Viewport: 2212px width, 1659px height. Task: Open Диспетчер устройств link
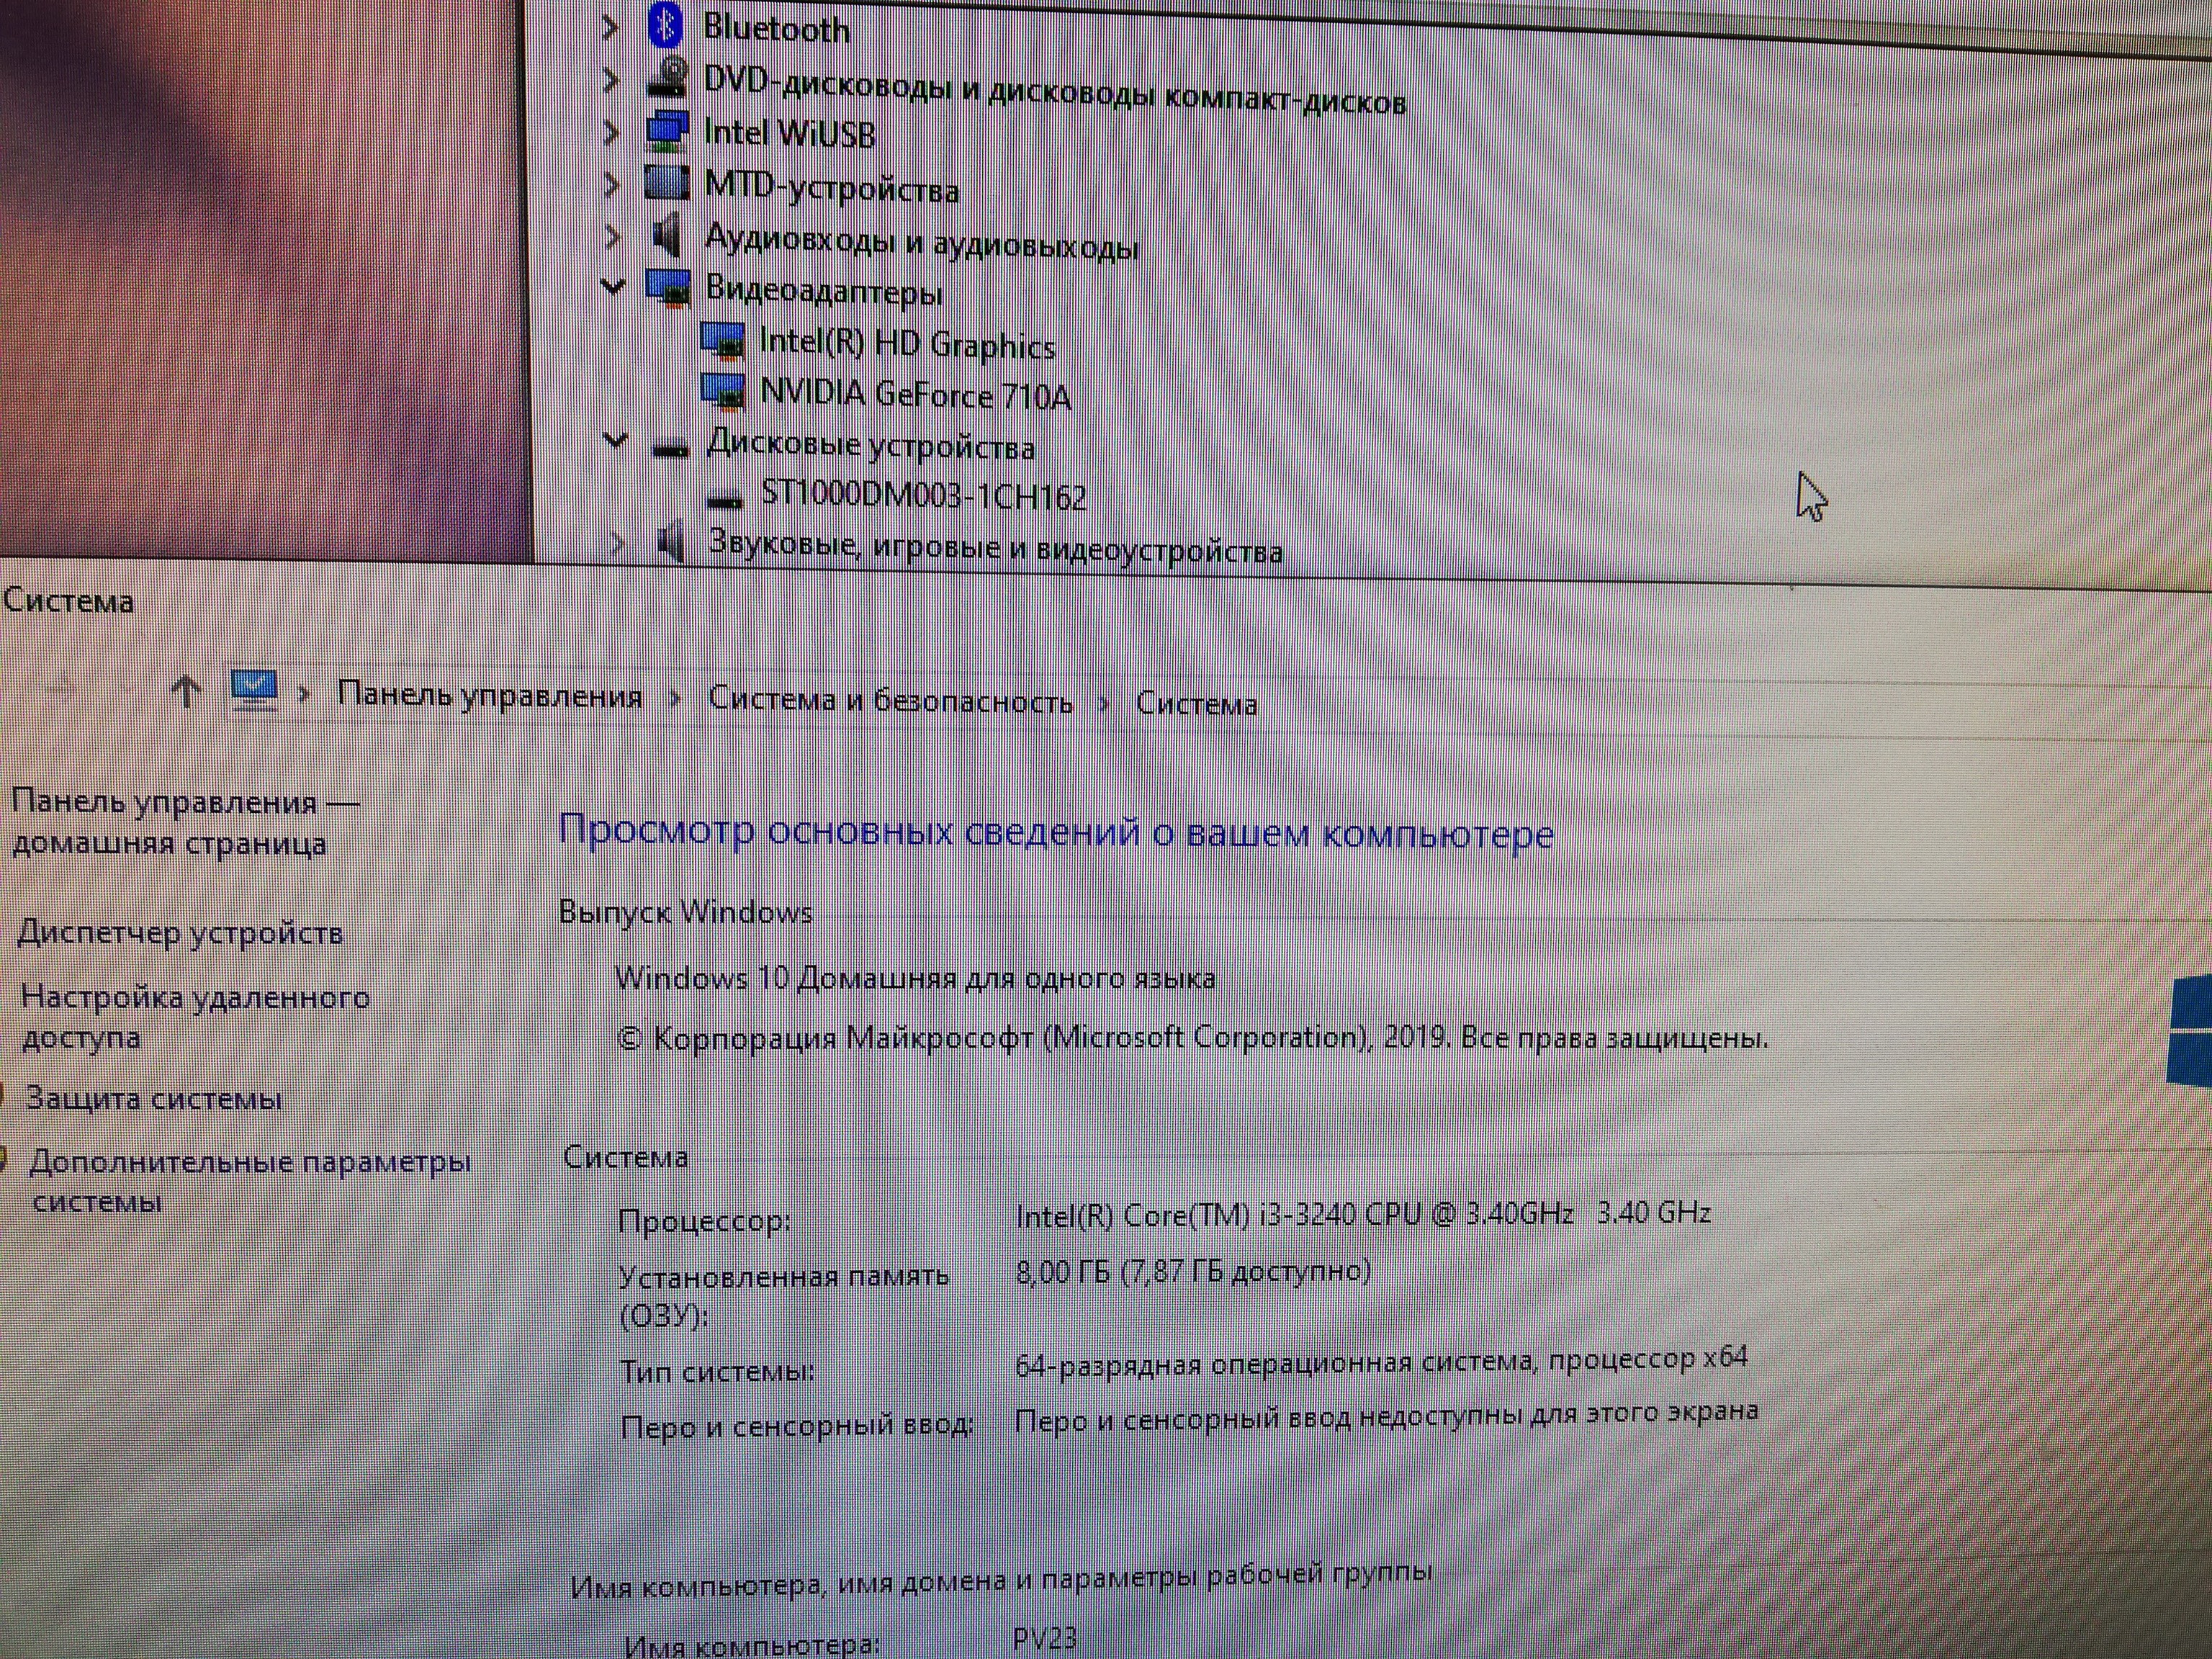[x=181, y=933]
